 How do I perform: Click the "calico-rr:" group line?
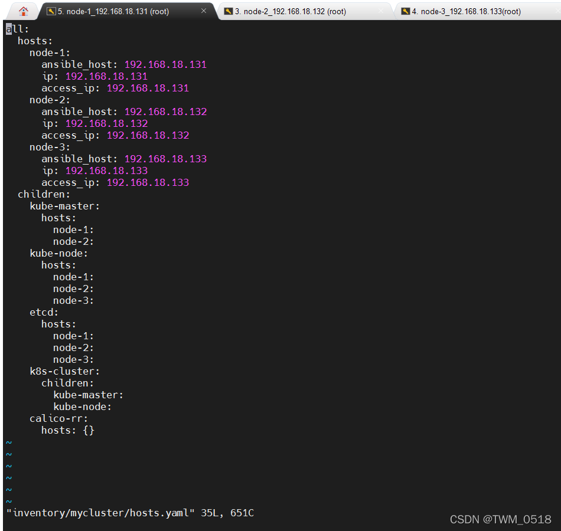[59, 418]
